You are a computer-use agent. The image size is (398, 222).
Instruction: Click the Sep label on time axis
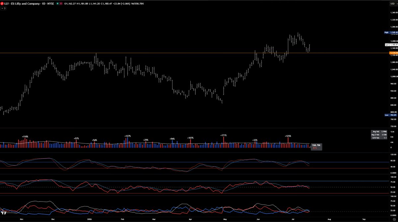364,219
